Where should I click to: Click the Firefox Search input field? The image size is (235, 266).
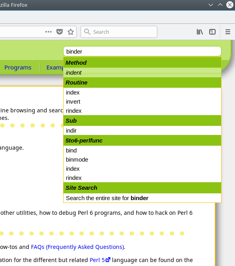point(119,32)
